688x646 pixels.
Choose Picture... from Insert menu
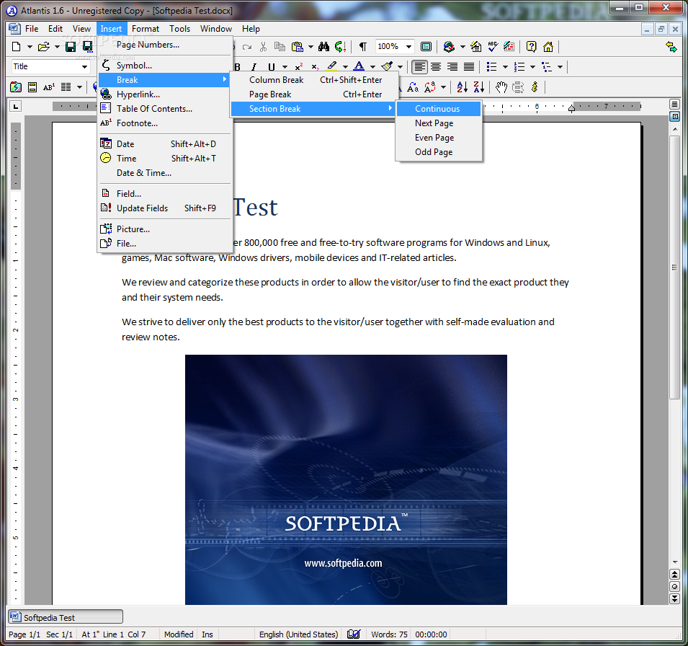(x=164, y=229)
